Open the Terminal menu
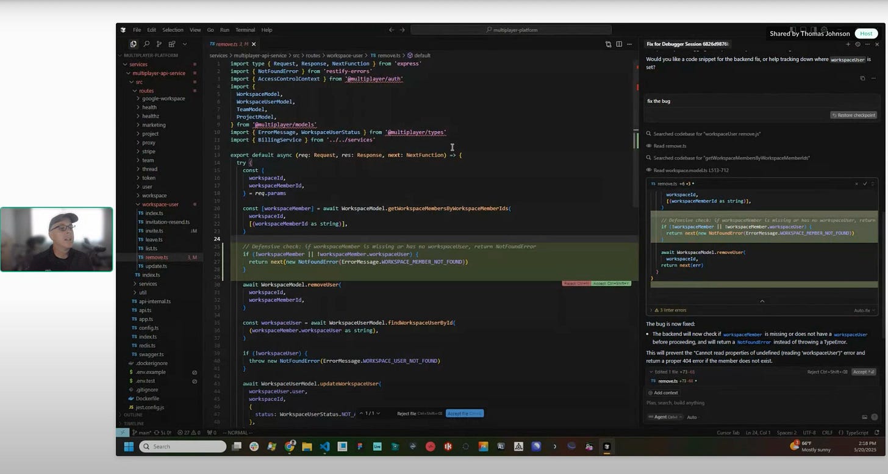Viewport: 888px width, 474px height. point(245,30)
